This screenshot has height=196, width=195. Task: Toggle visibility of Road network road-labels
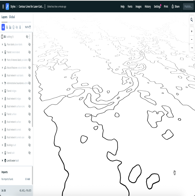click(30, 76)
